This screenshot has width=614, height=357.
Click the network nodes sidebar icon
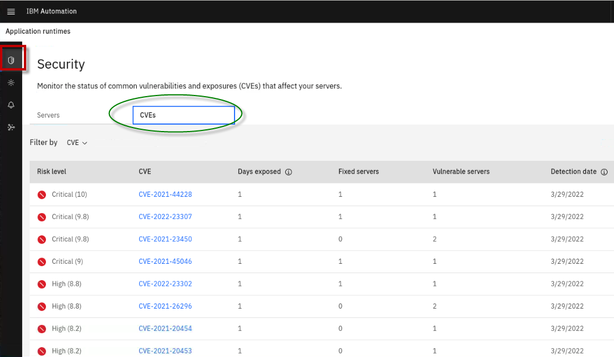pos(11,127)
